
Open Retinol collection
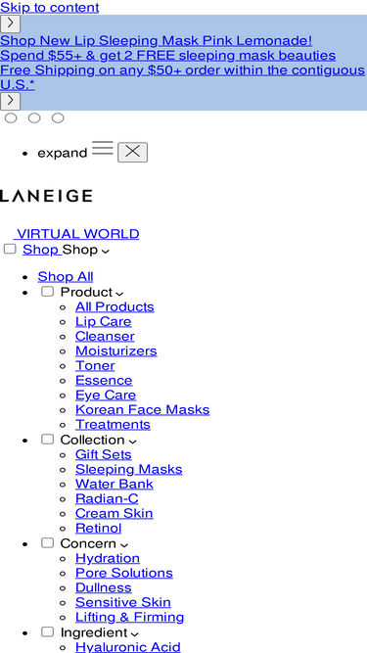coord(98,528)
